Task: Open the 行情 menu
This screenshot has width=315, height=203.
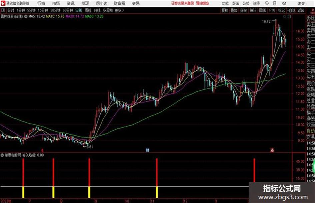Action: 41,3
